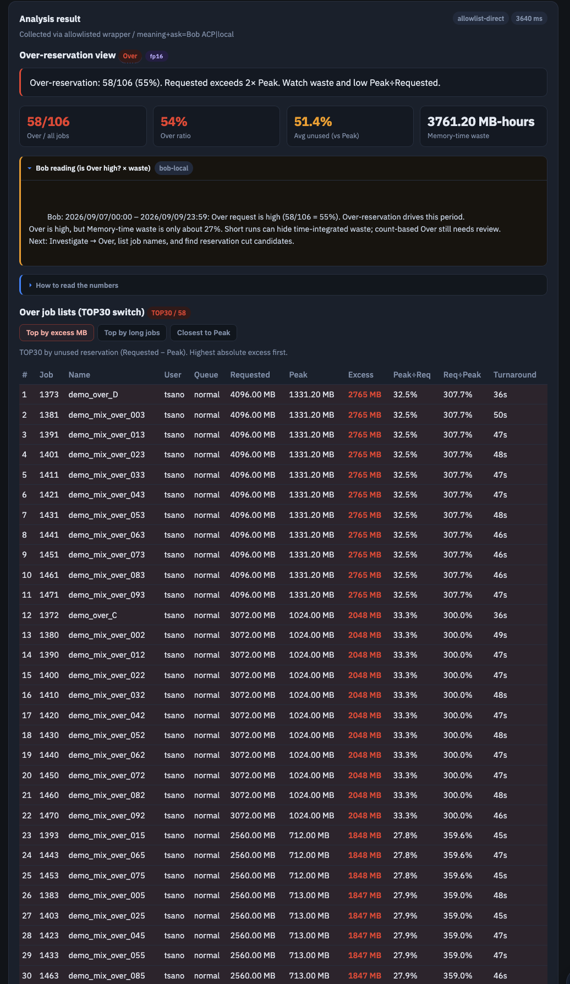Switch to Closest to Peak tab
The image size is (570, 984).
tap(204, 332)
